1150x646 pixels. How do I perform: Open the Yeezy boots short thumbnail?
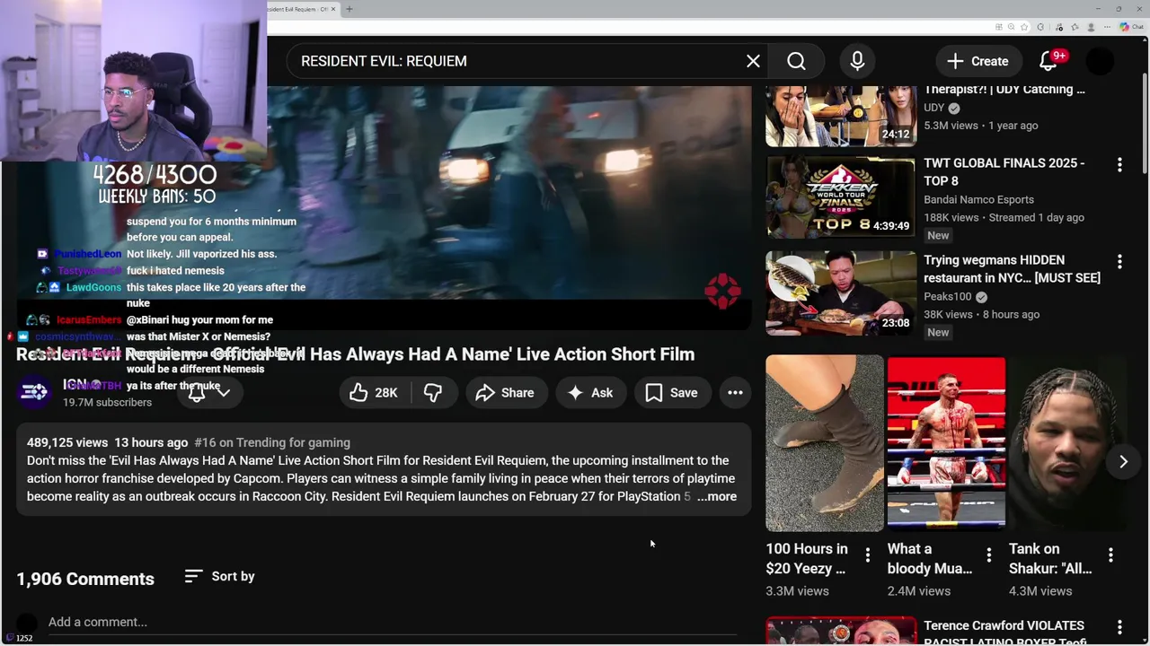coord(825,443)
